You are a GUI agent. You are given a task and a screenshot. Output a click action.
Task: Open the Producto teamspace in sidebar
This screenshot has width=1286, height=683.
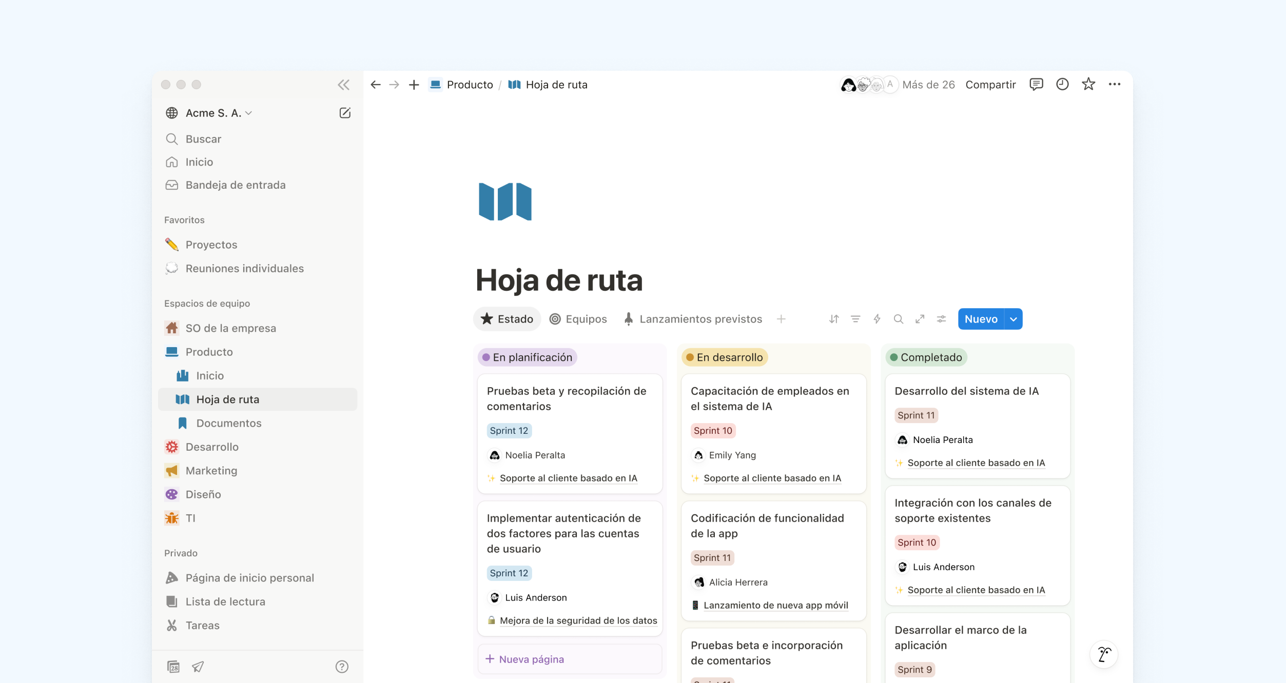pos(209,352)
